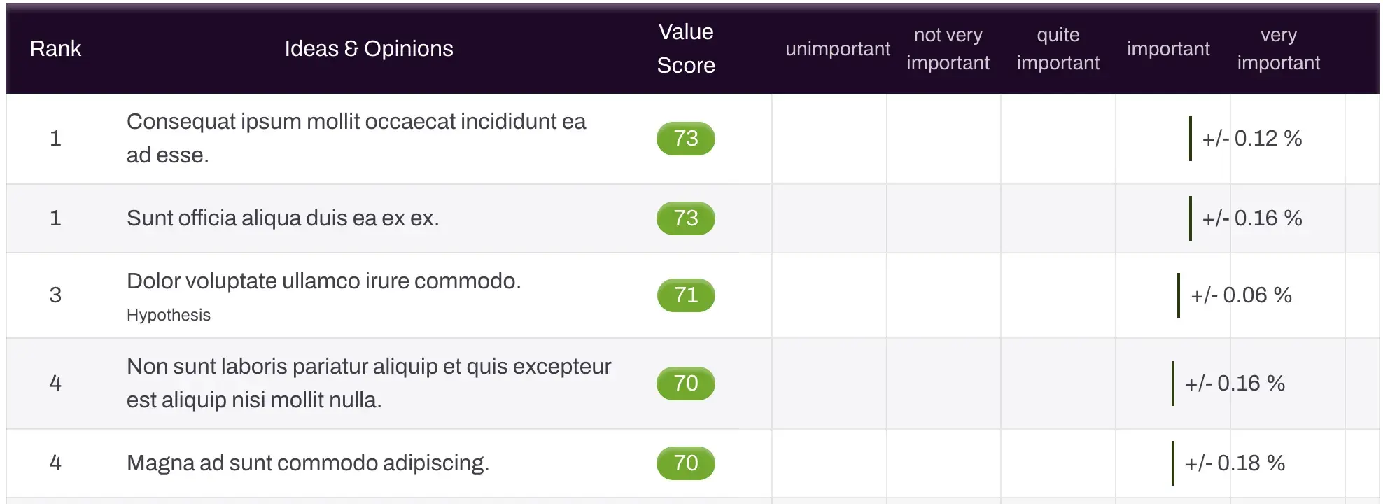Click the 73 badge for the Consequat idea
Screen dimensions: 1383x504
tap(686, 138)
